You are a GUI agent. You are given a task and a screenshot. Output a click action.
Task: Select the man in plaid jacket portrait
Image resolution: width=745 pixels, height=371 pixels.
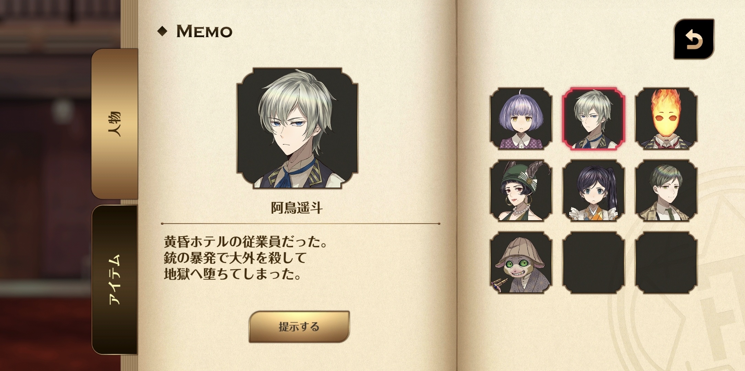tap(666, 191)
